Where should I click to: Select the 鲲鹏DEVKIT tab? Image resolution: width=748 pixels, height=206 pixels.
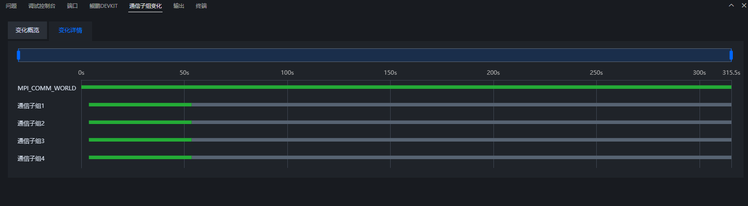pyautogui.click(x=104, y=6)
